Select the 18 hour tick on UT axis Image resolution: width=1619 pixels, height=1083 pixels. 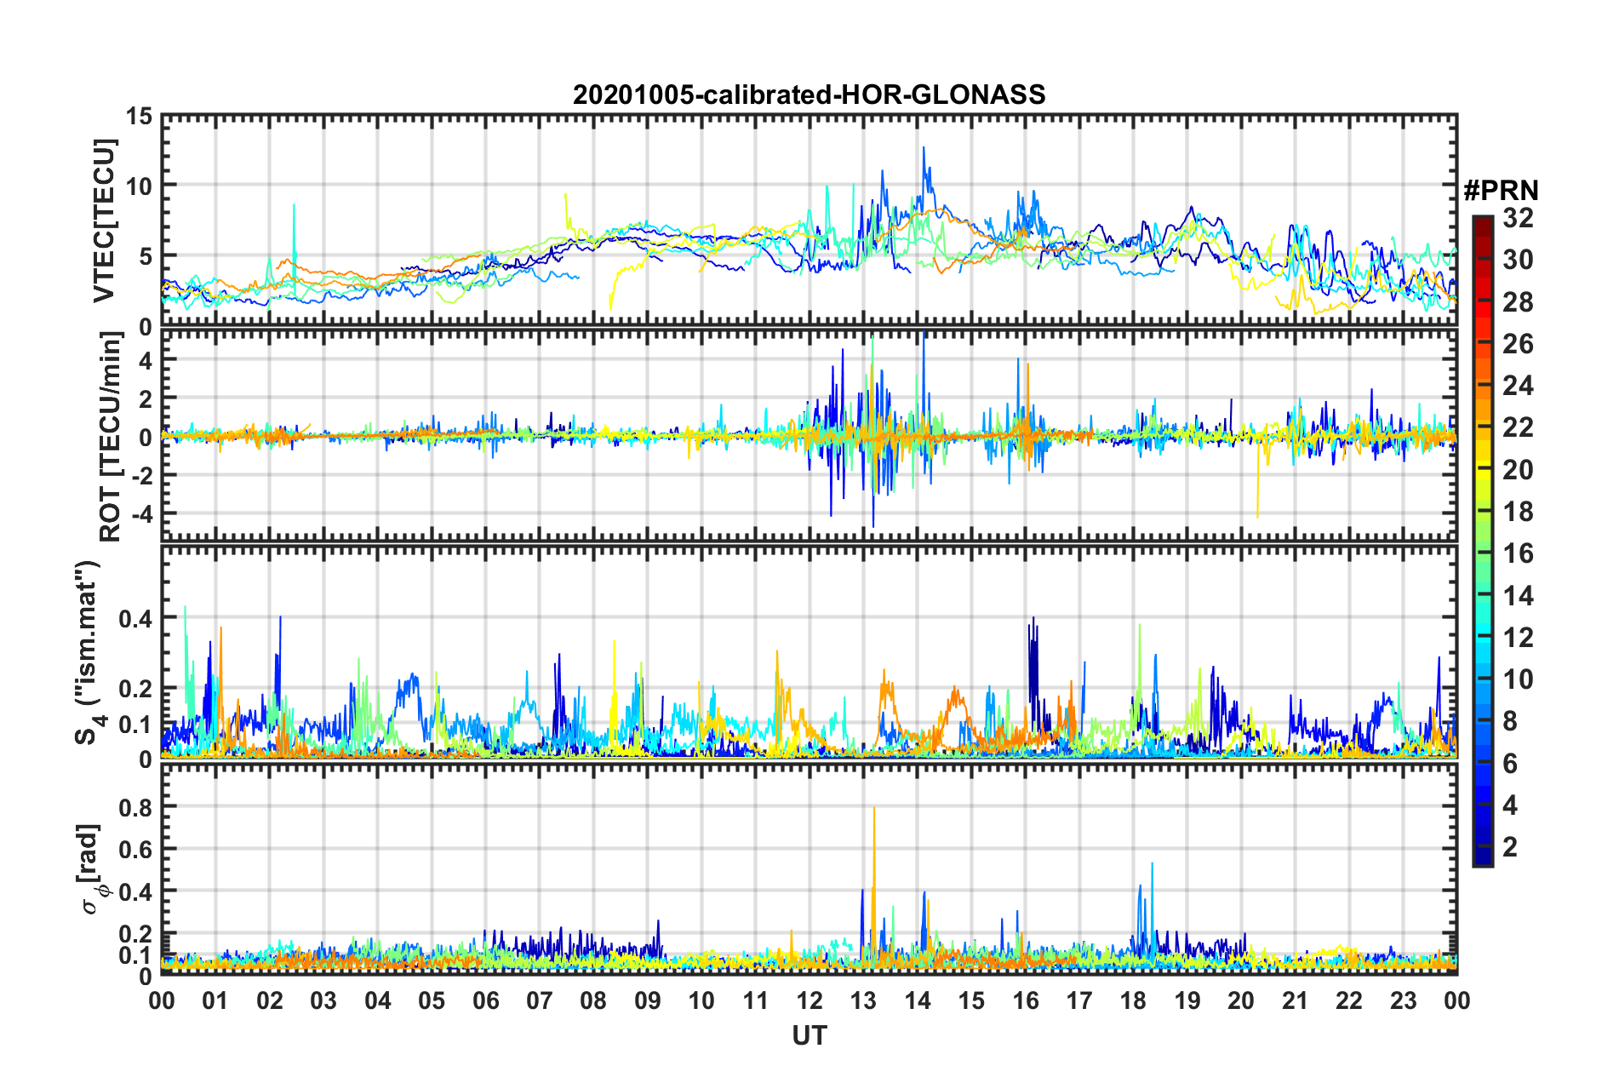1133,1000
